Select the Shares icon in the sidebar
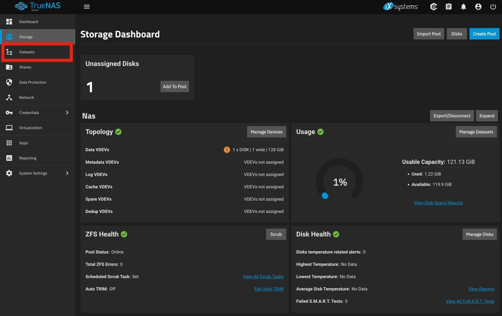502x316 pixels. [9, 67]
